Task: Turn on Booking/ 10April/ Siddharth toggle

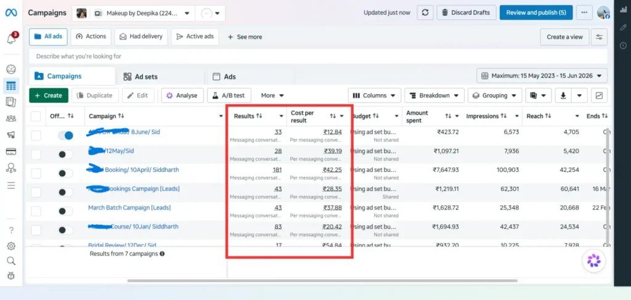Action: pos(65,173)
